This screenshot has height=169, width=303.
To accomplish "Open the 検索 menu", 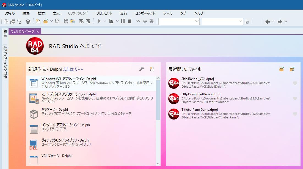I will (41, 13).
